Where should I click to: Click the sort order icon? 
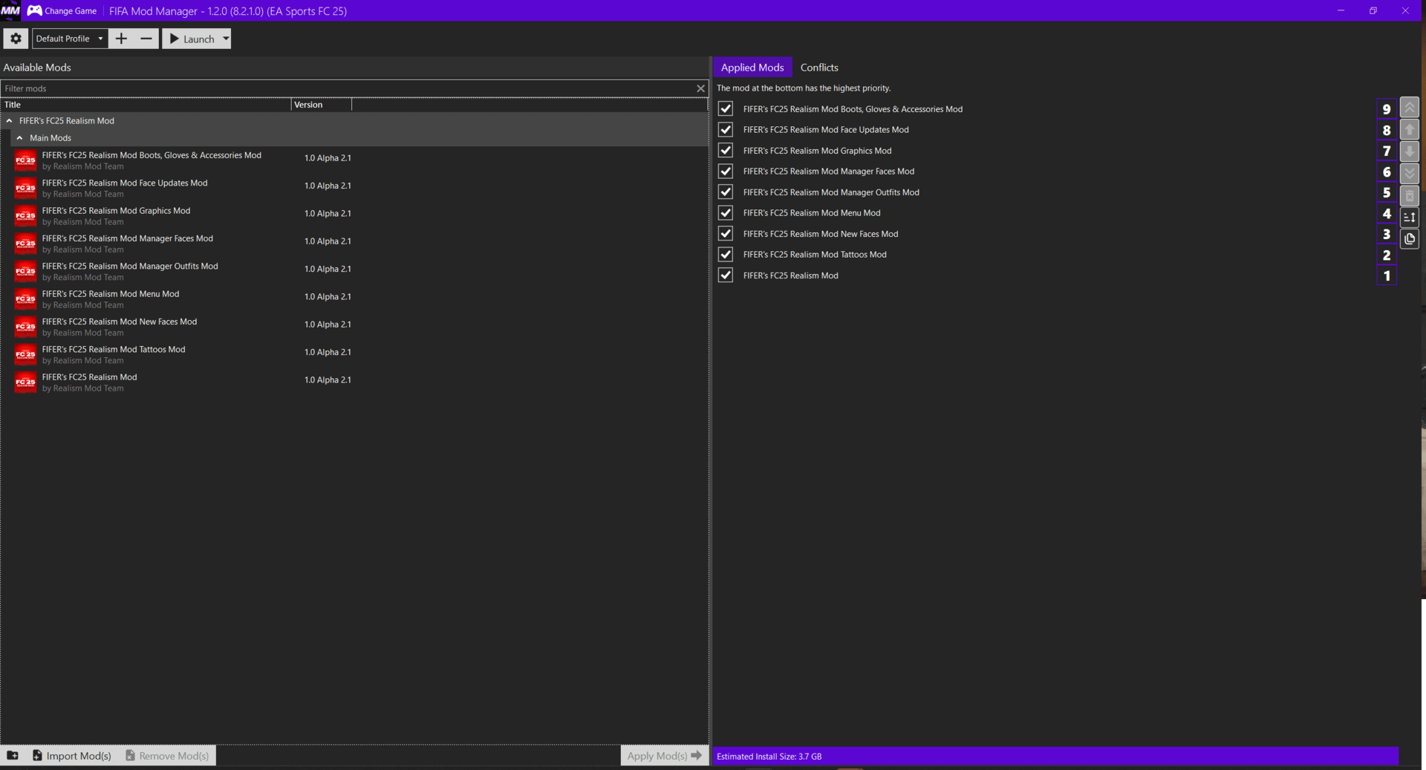[x=1409, y=217]
